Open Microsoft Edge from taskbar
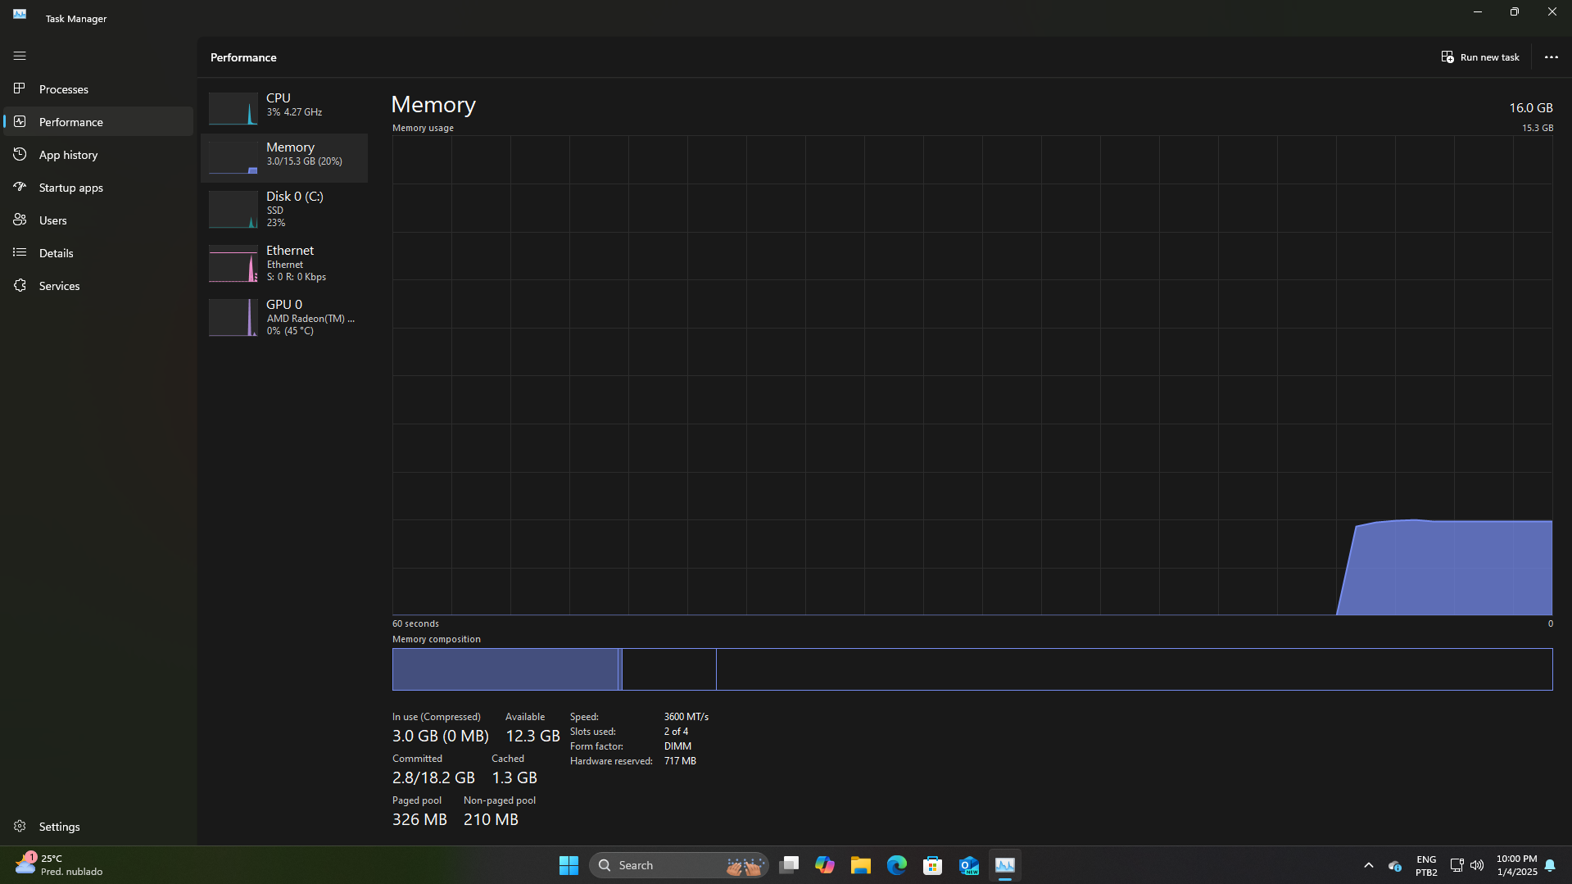The height and width of the screenshot is (884, 1572). coord(897,865)
